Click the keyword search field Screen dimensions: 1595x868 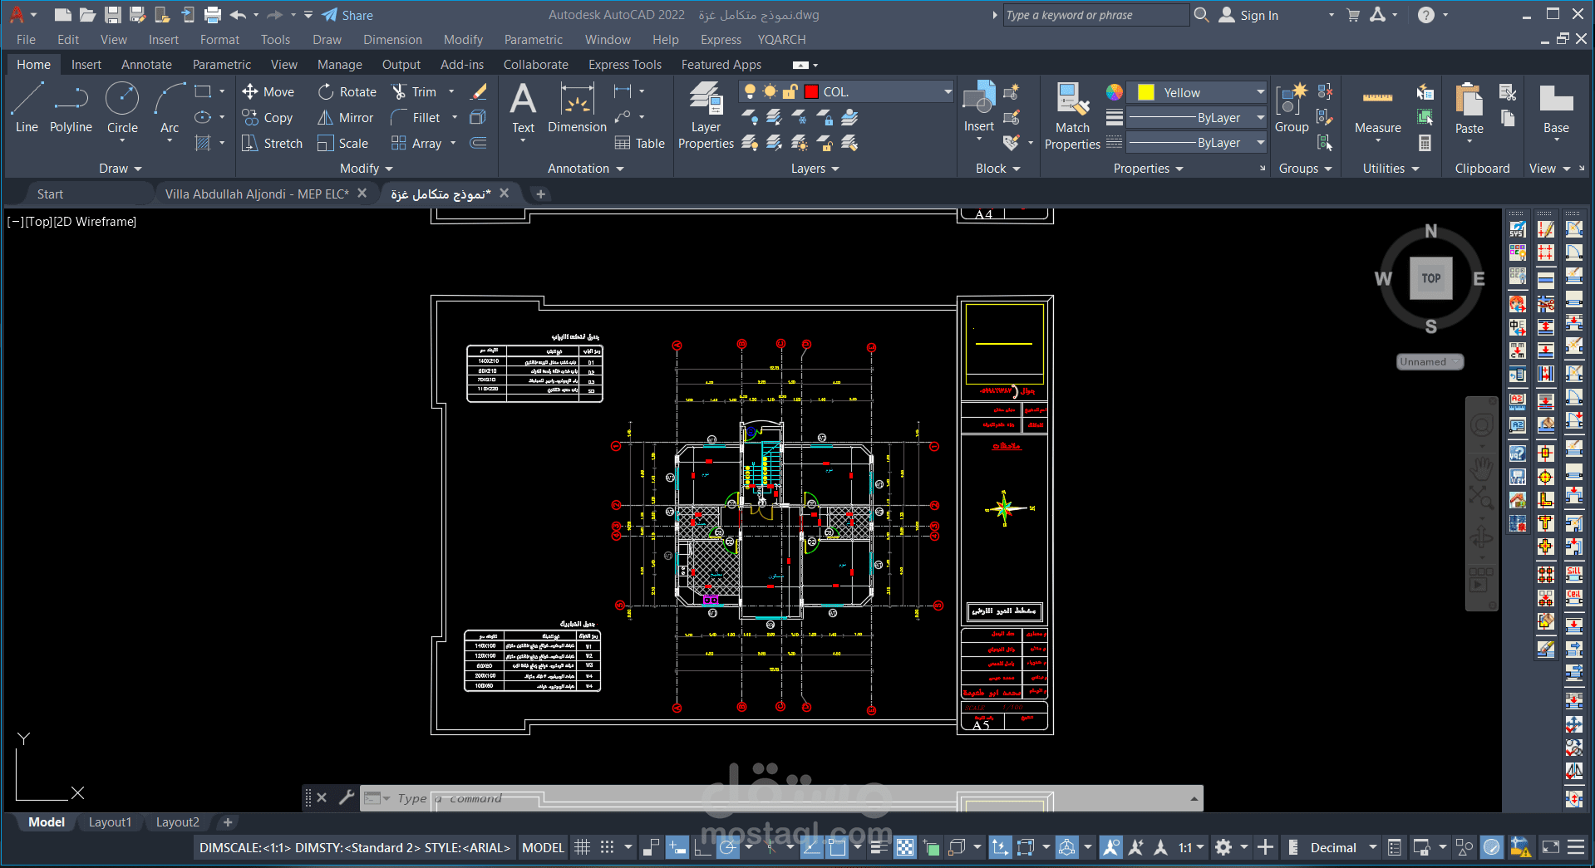coord(1095,15)
